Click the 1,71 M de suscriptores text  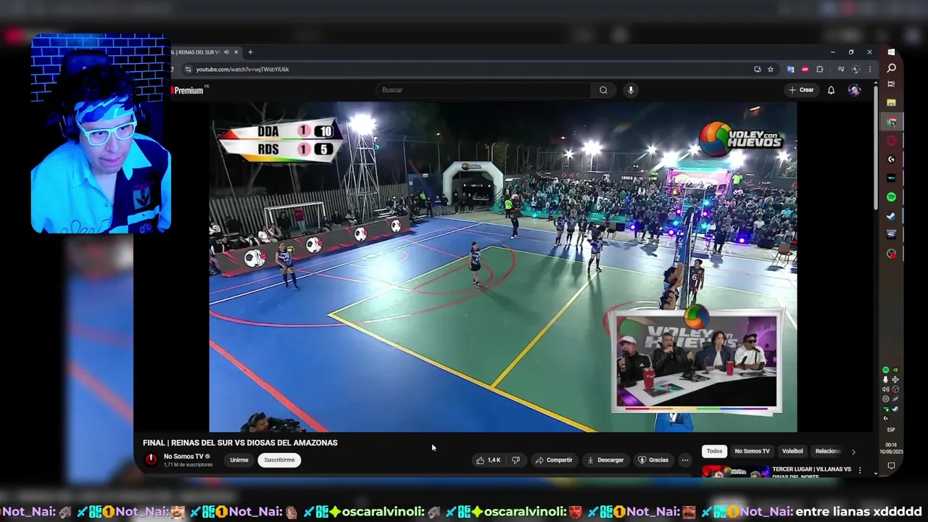pyautogui.click(x=188, y=465)
